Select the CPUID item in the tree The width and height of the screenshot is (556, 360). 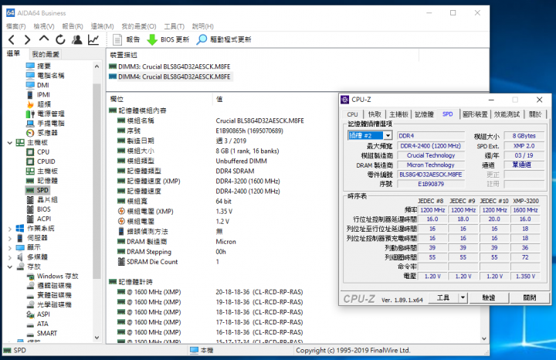pyautogui.click(x=46, y=161)
